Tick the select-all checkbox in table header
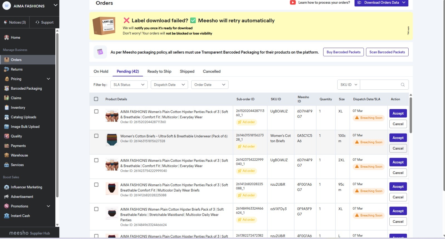Image resolution: width=445 pixels, height=239 pixels. point(96,99)
